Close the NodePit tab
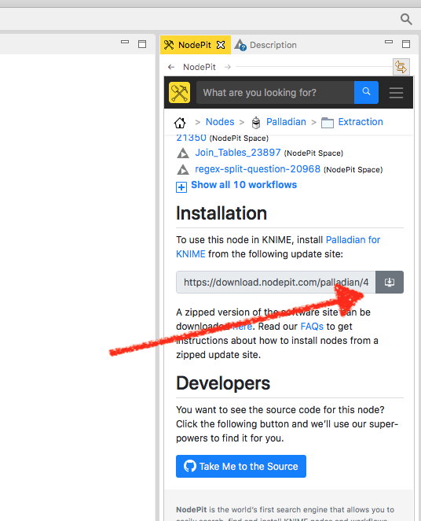 coord(221,45)
